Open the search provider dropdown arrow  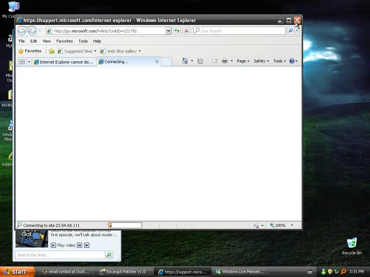pos(297,31)
